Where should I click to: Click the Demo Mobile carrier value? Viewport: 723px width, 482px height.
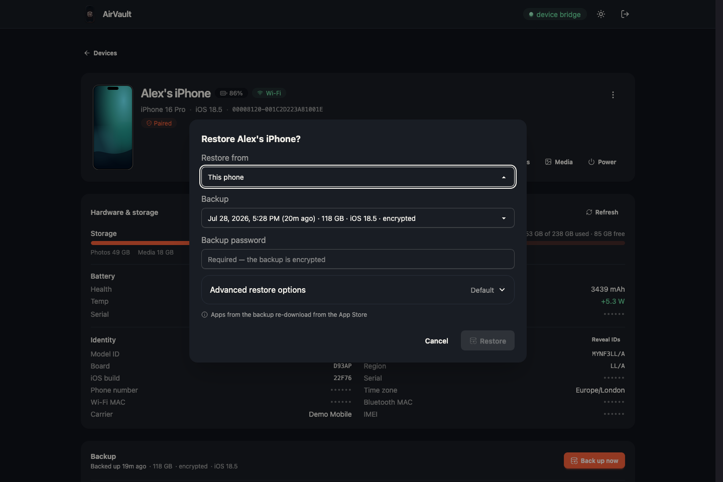pos(330,414)
